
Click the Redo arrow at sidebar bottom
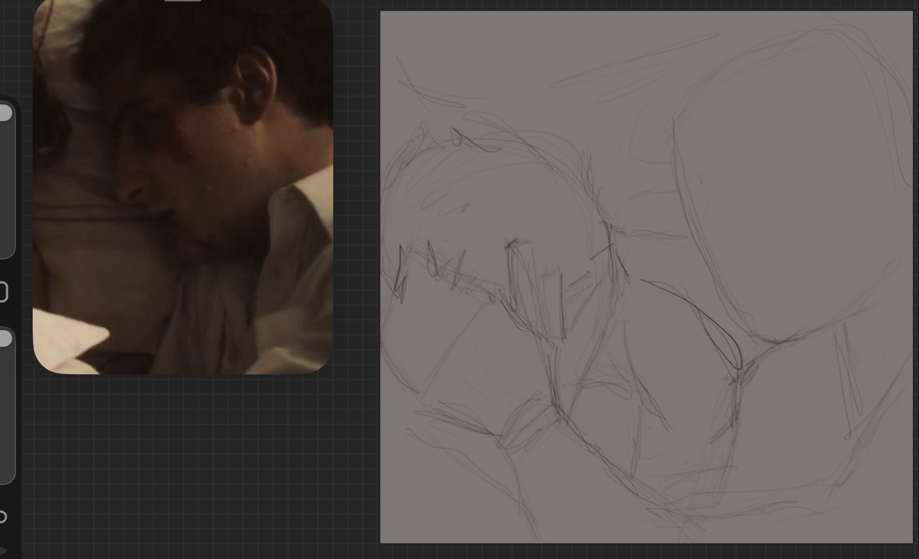pyautogui.click(x=2, y=552)
